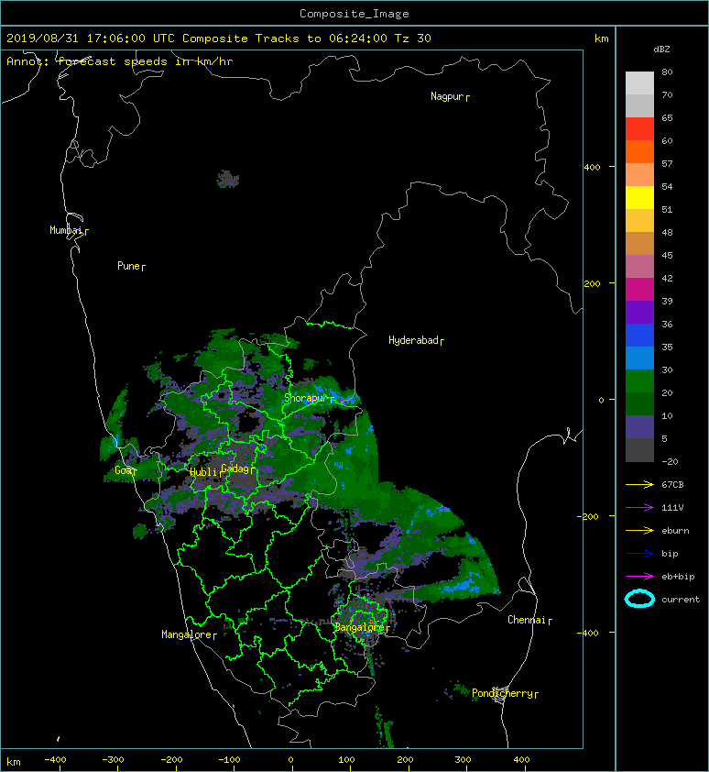Select the Hubli city label
The image size is (709, 772).
point(205,472)
